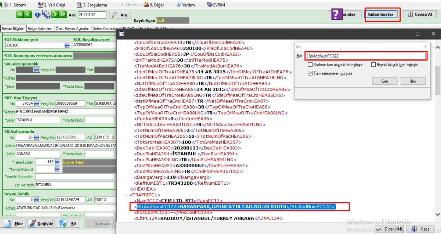Screen dimensions: 441x234
Task: Click the Yer ve tarih field
Action: point(74,185)
